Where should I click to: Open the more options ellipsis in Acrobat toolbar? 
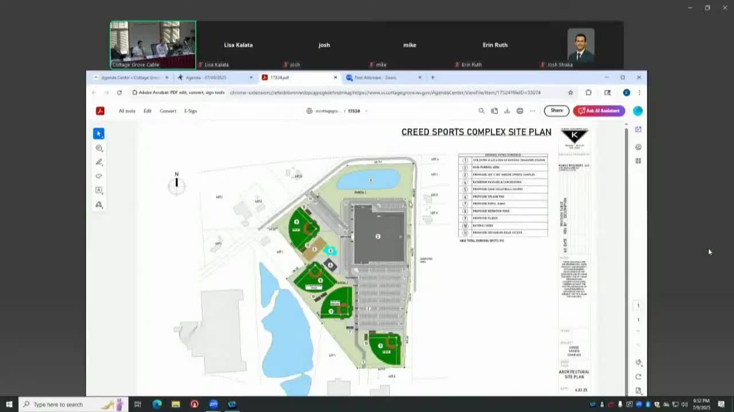[x=532, y=111]
